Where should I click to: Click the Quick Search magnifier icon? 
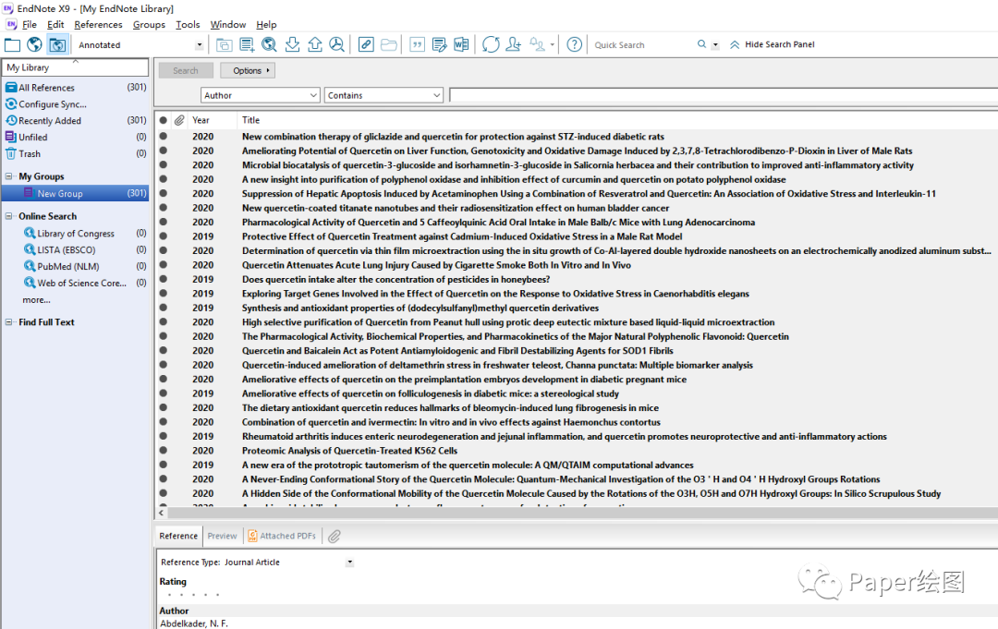coord(701,44)
